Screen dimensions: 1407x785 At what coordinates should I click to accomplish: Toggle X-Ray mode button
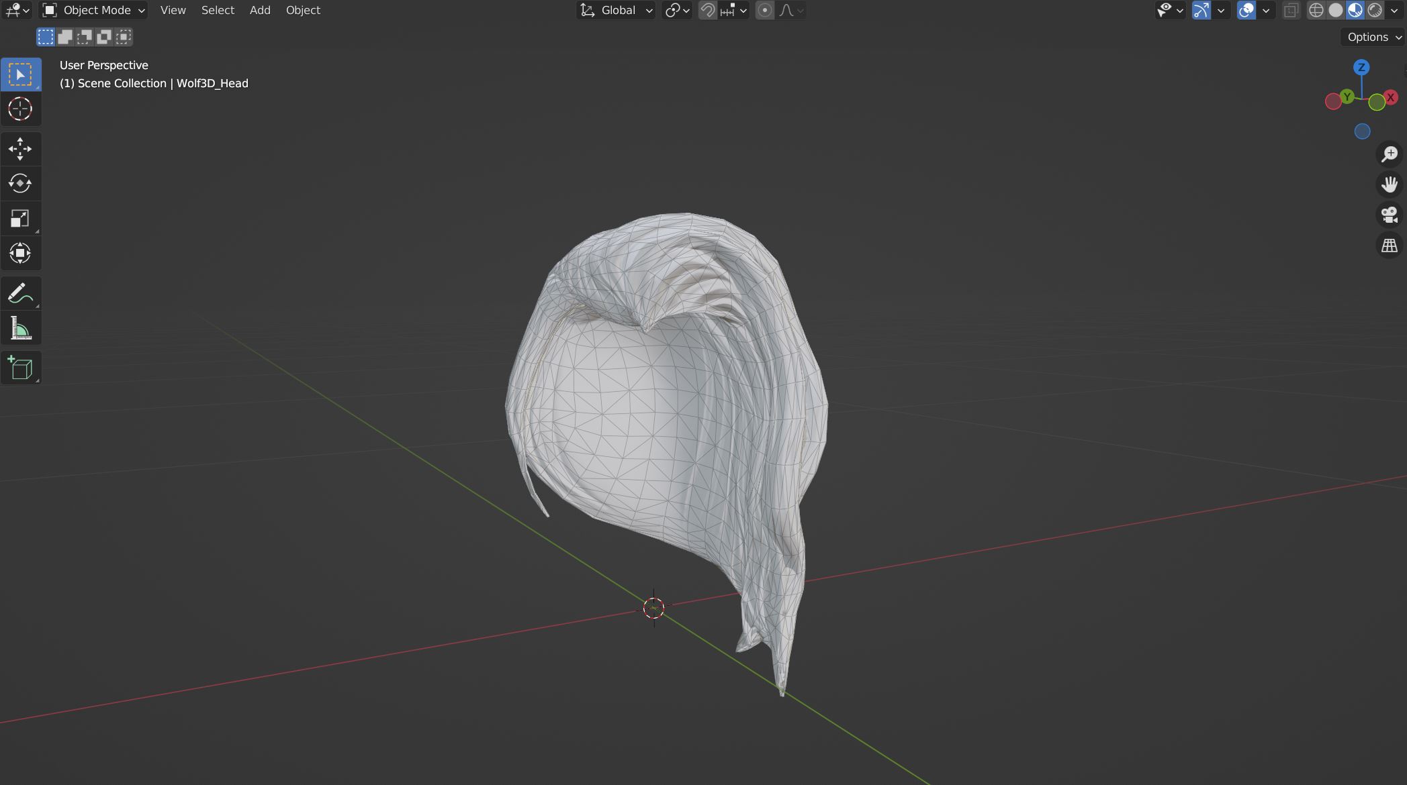tap(1291, 10)
